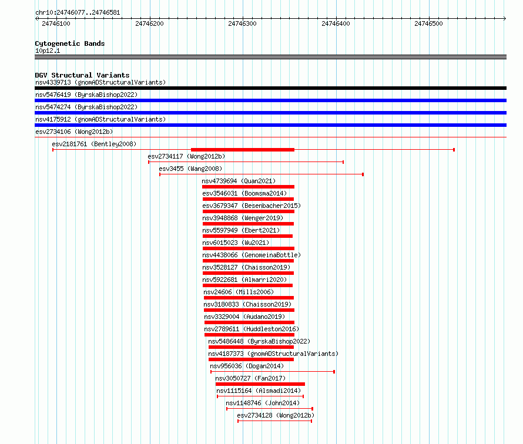The width and height of the screenshot is (523, 444).
Task: Open esv3679347 Besenbacher2015 label
Action: [252, 206]
